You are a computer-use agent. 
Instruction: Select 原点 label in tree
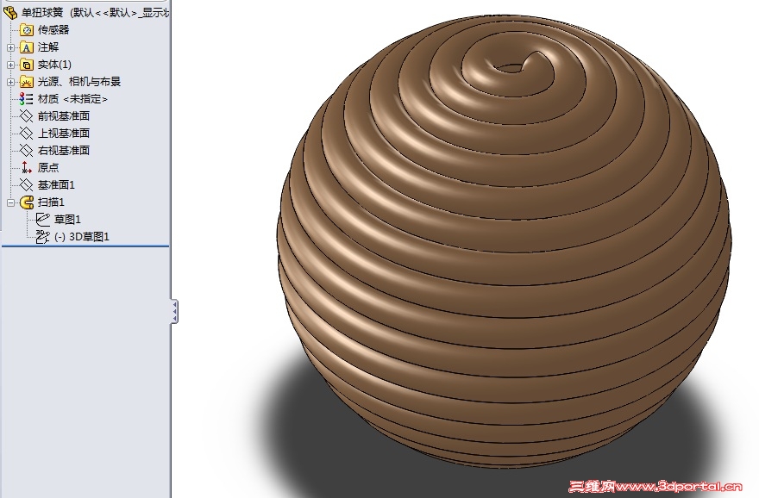(x=48, y=168)
